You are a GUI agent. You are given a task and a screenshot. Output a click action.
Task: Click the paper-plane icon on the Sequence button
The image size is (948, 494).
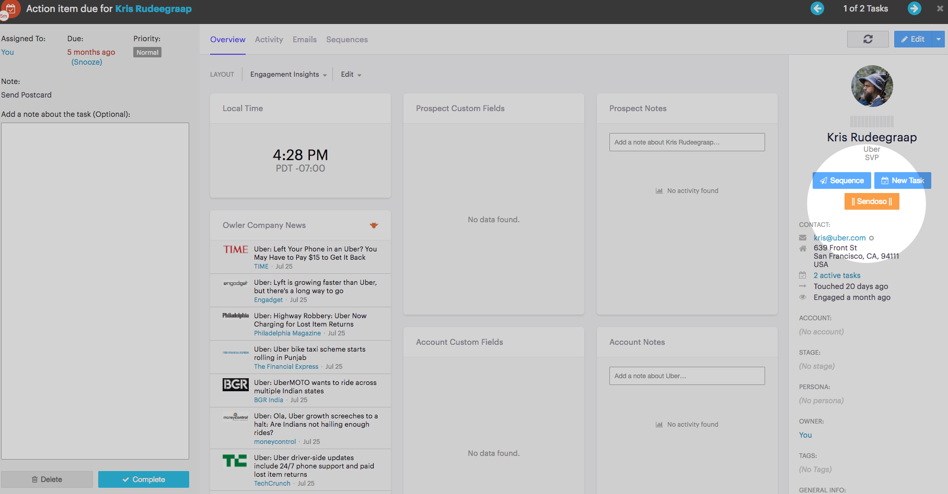824,180
